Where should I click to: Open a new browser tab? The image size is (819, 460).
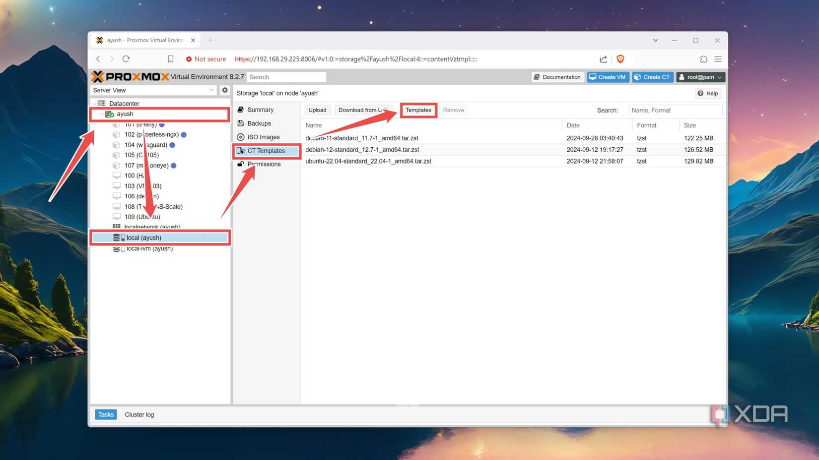[210, 40]
